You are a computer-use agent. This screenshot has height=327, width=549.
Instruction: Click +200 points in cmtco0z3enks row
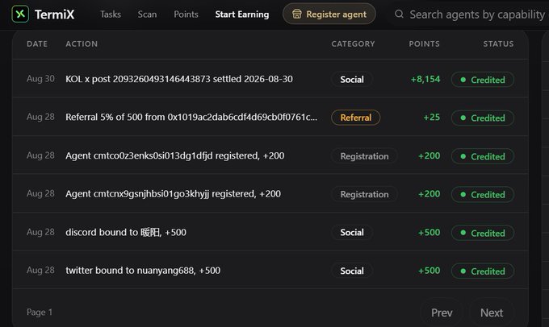(430, 155)
